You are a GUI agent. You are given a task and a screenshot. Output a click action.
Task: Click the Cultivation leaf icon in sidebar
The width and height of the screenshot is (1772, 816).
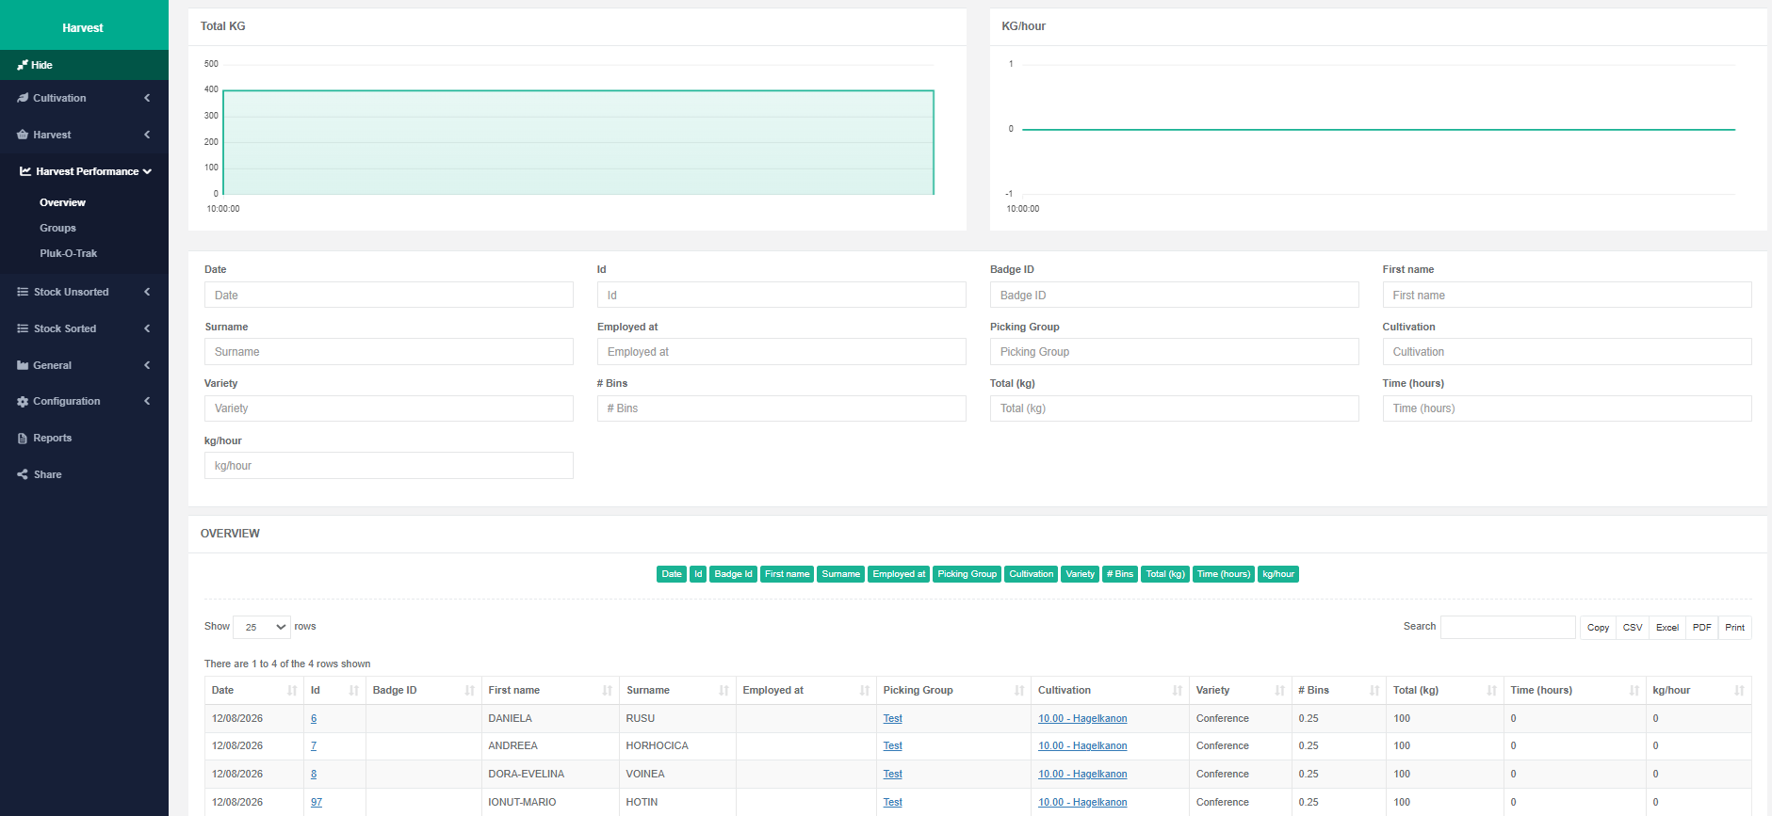pyautogui.click(x=23, y=98)
